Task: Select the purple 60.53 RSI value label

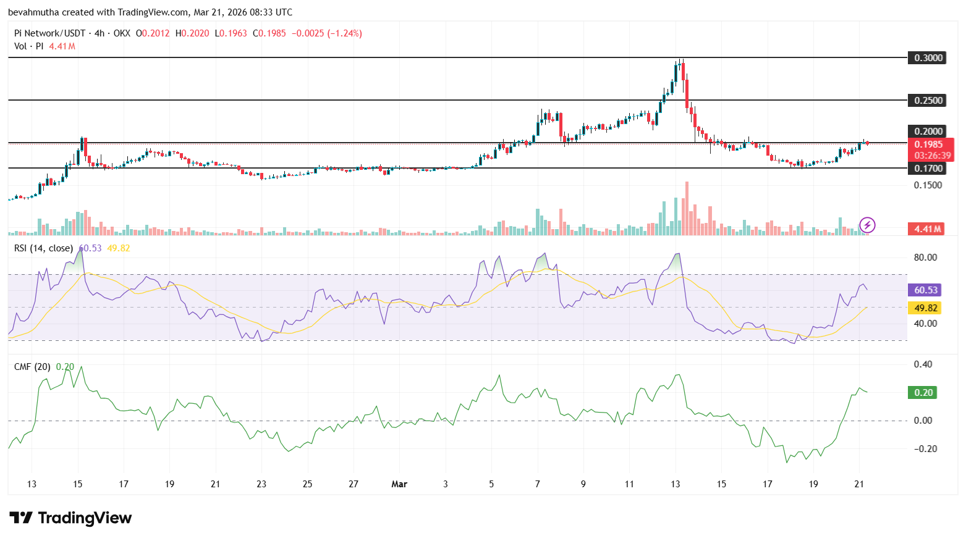Action: click(x=924, y=290)
